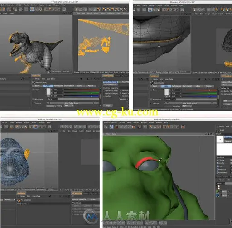Viewport: 232px width, 228px height.
Task: Toggle Stretch to Fit checkbox in T-REX UV Mapping
Action: 121,93
